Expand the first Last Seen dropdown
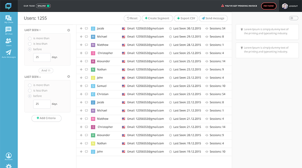Screen dimensions: 302x168 pos(33,30)
